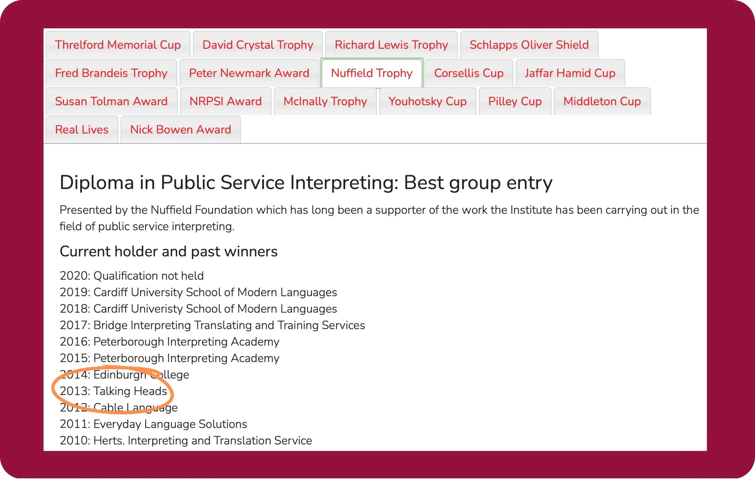
Task: Go to the NRPSI Award tab
Action: [x=225, y=101]
